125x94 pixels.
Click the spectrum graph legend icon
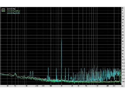coord(3,10)
